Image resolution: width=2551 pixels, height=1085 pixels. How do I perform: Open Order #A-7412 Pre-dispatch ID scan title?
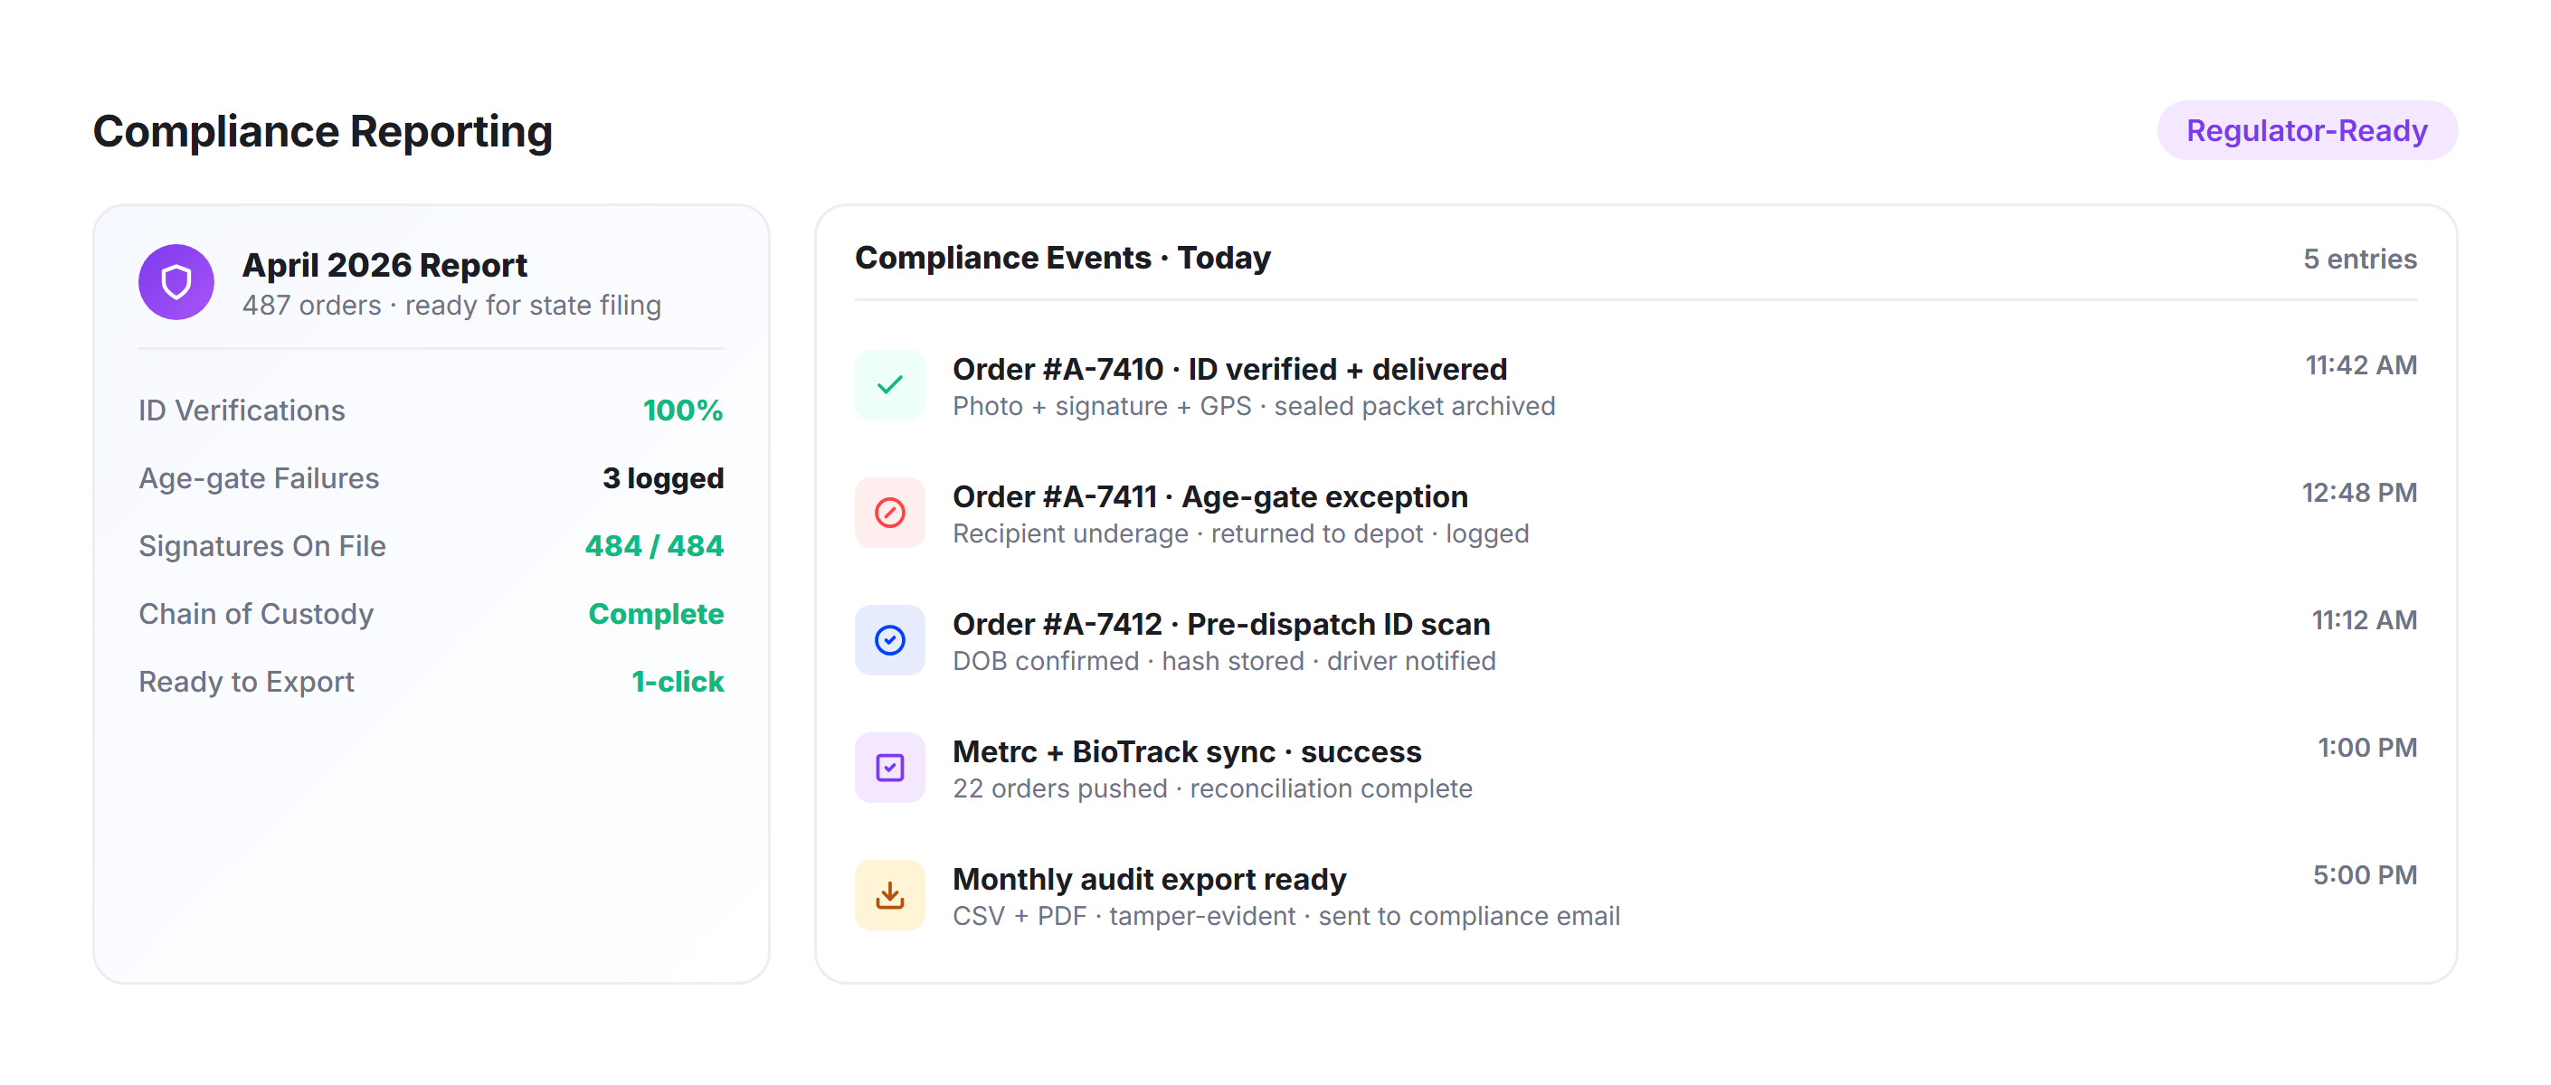[1221, 625]
